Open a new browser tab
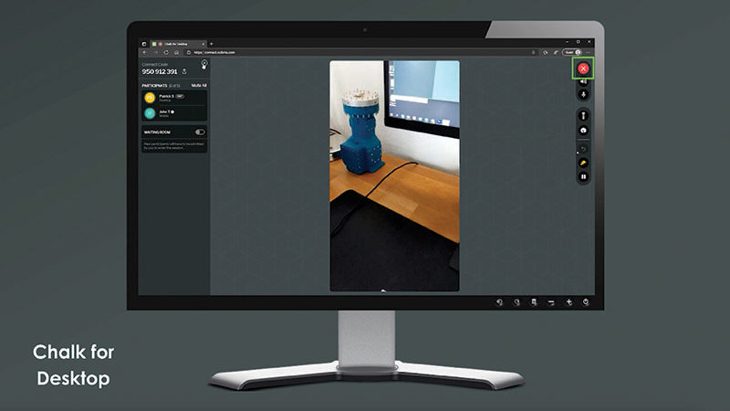This screenshot has width=730, height=411. 212,43
